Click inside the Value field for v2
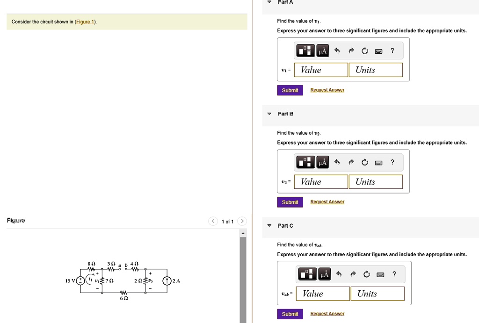This screenshot has width=479, height=323. click(x=320, y=181)
